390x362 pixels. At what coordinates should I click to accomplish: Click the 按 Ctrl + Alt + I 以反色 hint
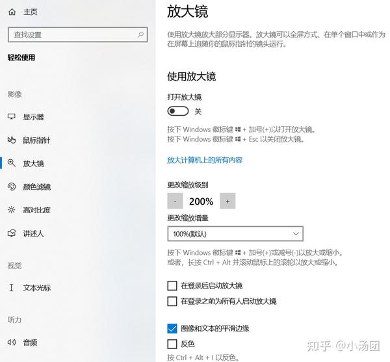point(203,357)
